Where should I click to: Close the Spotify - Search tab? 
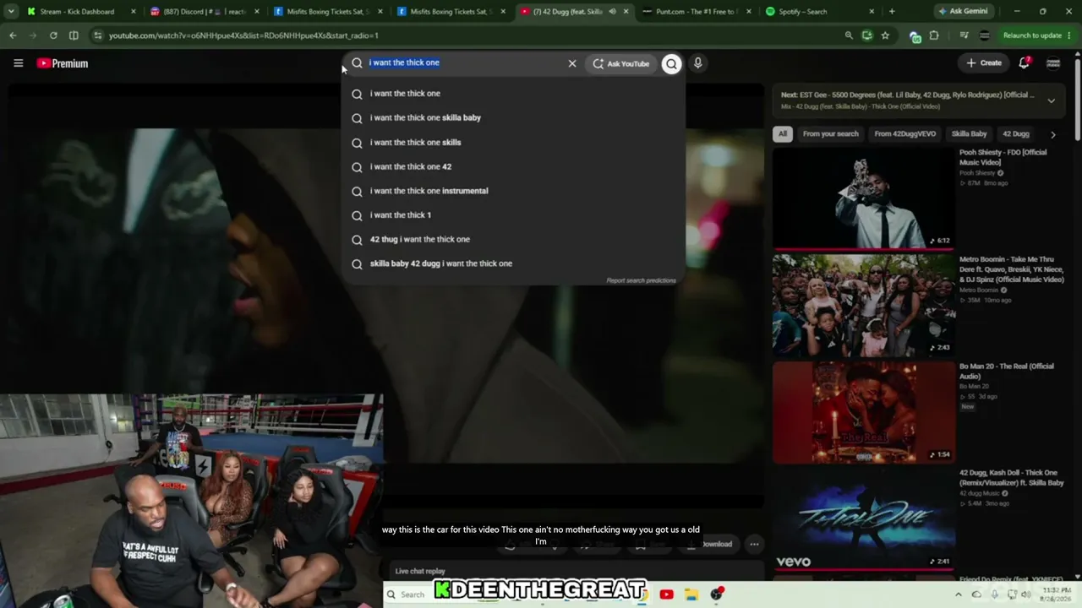point(872,12)
